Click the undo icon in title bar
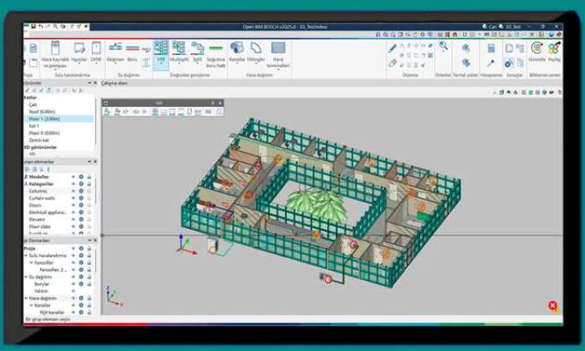The image size is (585, 351). (x=41, y=27)
